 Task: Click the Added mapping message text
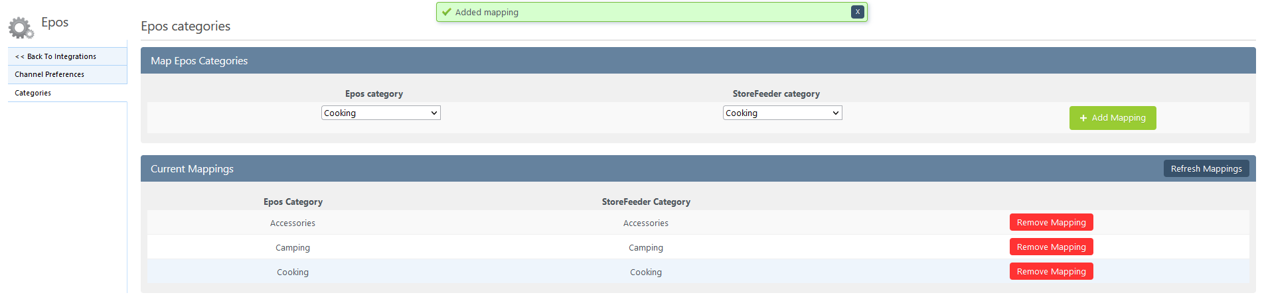(487, 12)
